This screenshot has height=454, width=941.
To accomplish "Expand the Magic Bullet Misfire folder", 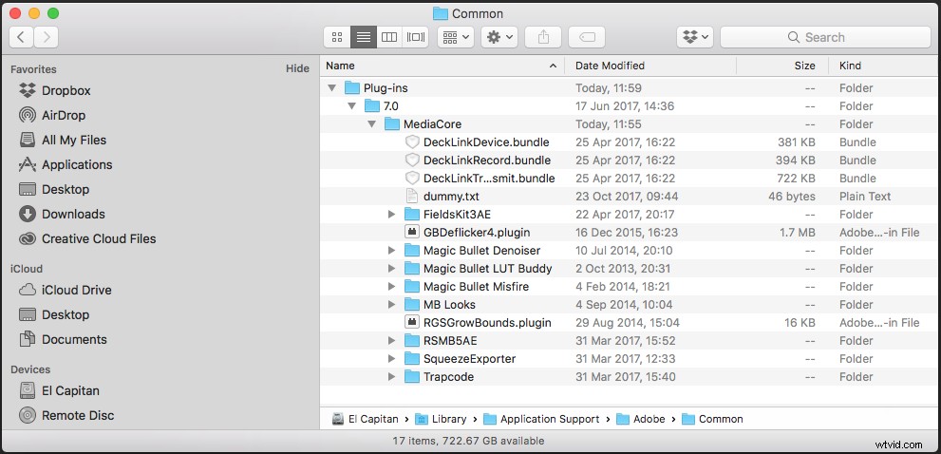I will coord(391,287).
